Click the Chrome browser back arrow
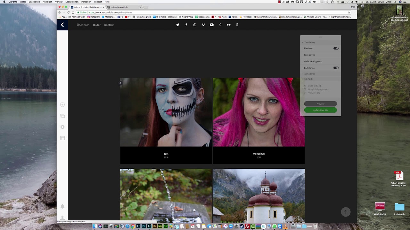Image resolution: width=410 pixels, height=230 pixels. pos(60,12)
